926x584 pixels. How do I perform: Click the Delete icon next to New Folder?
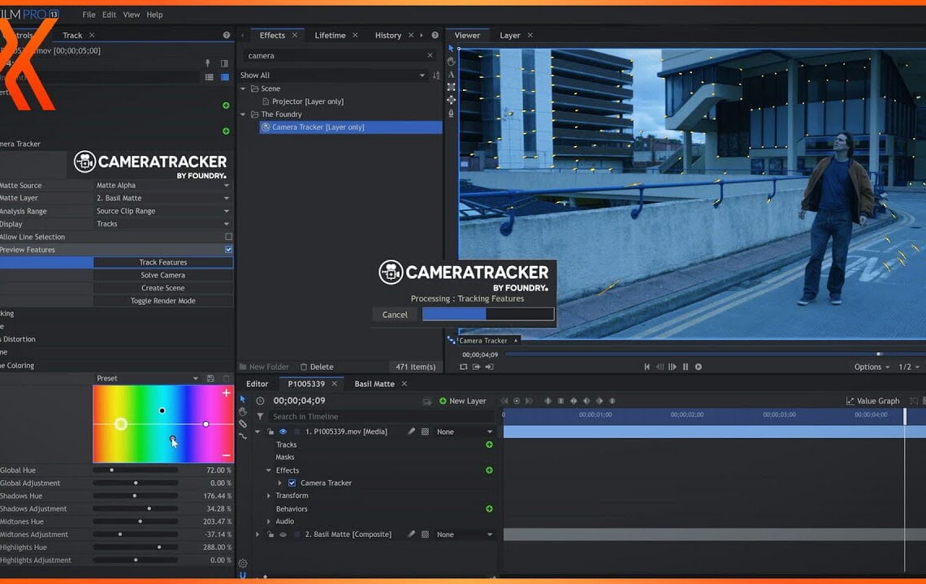[304, 367]
